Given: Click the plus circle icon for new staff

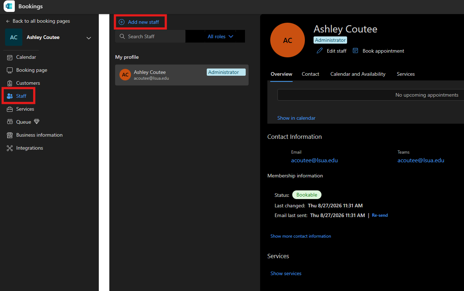Looking at the screenshot, I should [x=122, y=22].
